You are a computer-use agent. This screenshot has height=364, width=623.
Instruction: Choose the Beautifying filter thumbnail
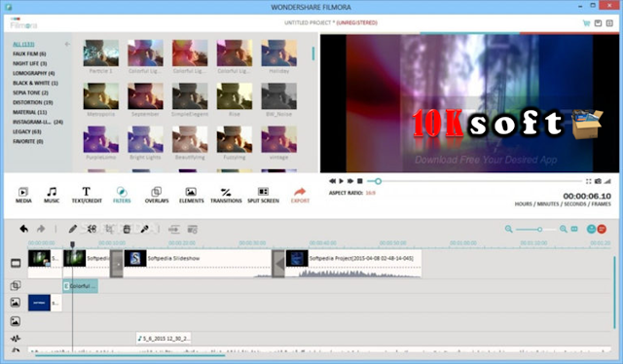click(x=190, y=139)
